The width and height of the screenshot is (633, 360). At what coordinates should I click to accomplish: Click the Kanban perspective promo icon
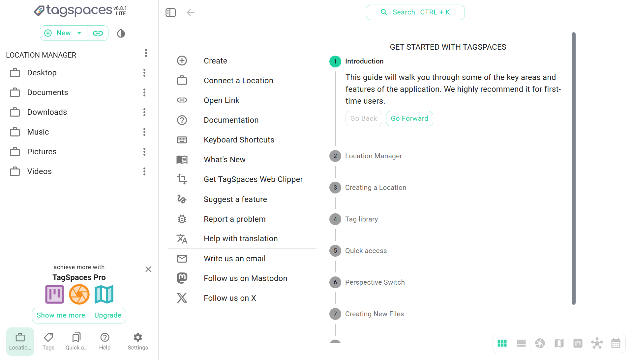(54, 295)
